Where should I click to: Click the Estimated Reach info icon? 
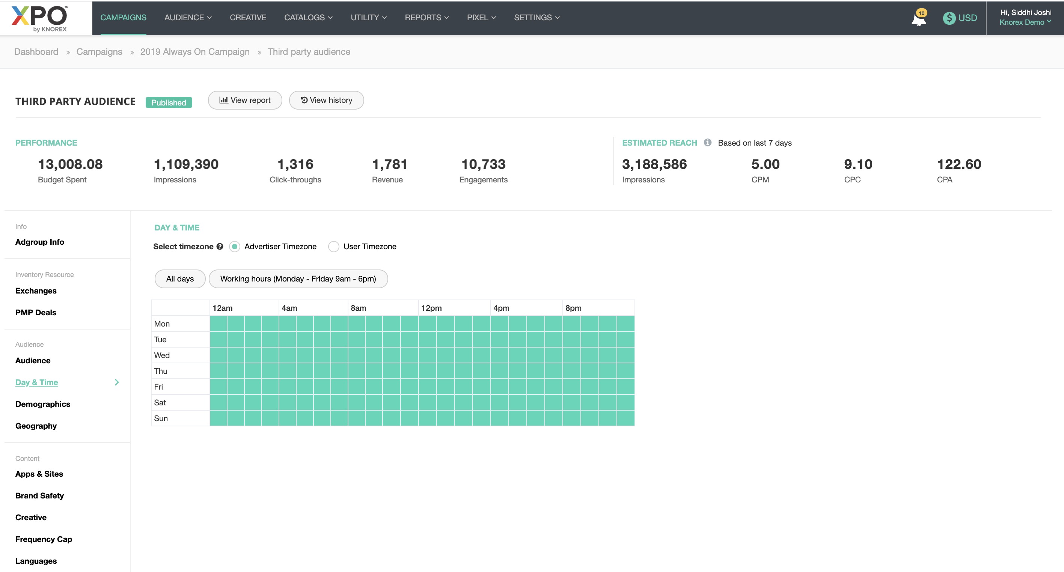(707, 143)
